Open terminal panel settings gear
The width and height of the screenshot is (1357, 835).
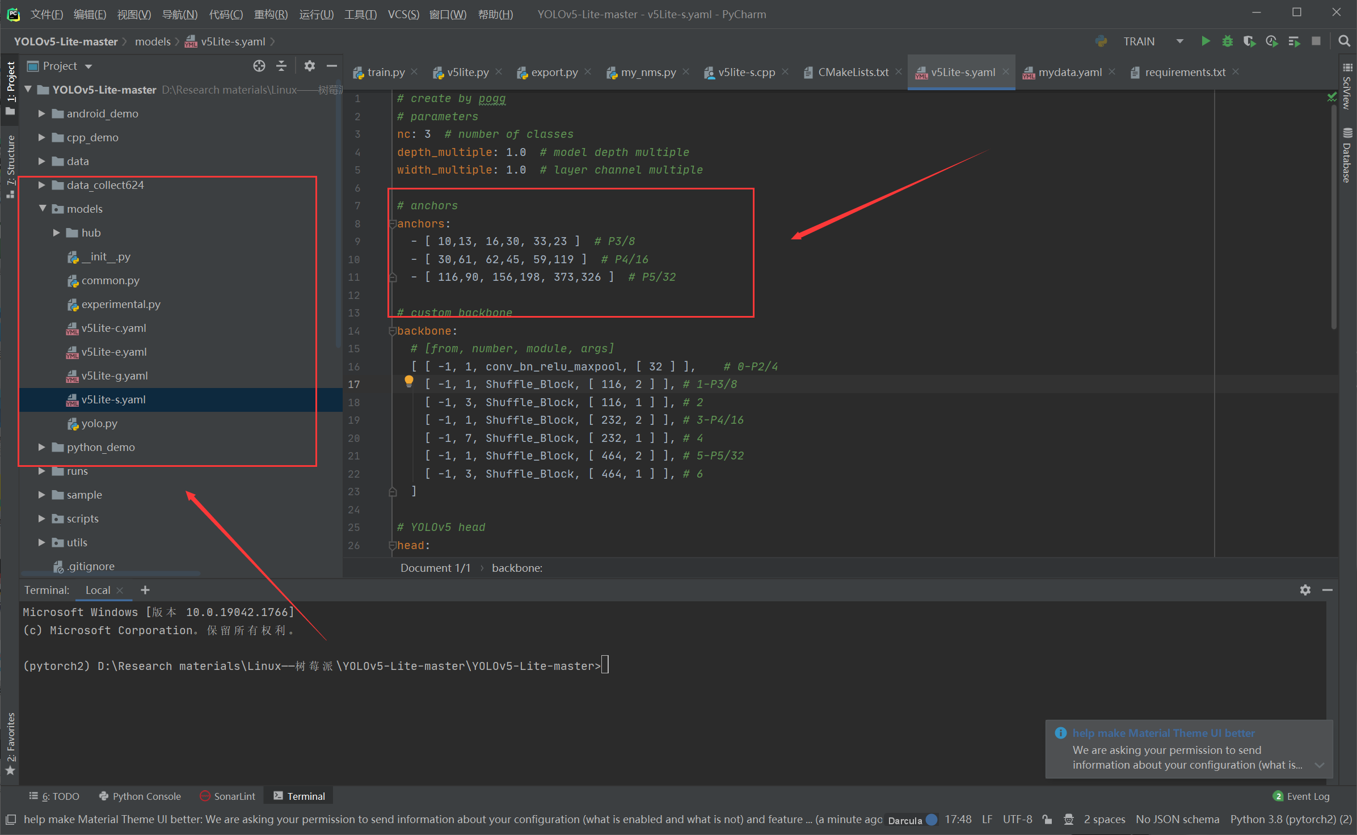pyautogui.click(x=1305, y=590)
